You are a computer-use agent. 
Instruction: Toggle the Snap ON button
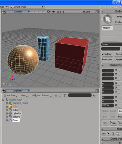point(104,134)
